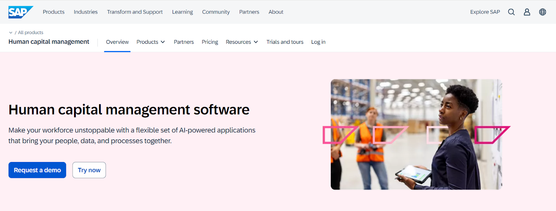Click Explore SAP link

tap(485, 12)
